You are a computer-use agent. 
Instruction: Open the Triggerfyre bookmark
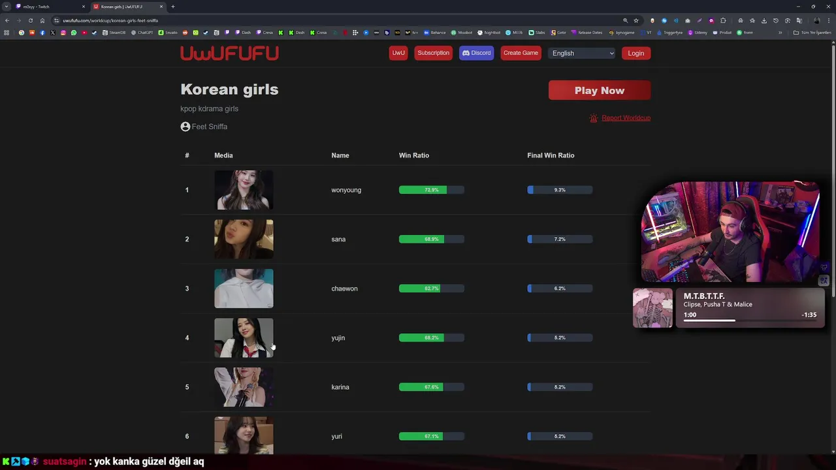click(669, 33)
